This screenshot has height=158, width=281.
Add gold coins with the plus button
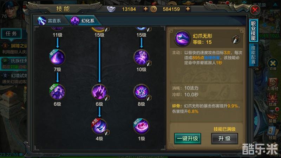188,9
